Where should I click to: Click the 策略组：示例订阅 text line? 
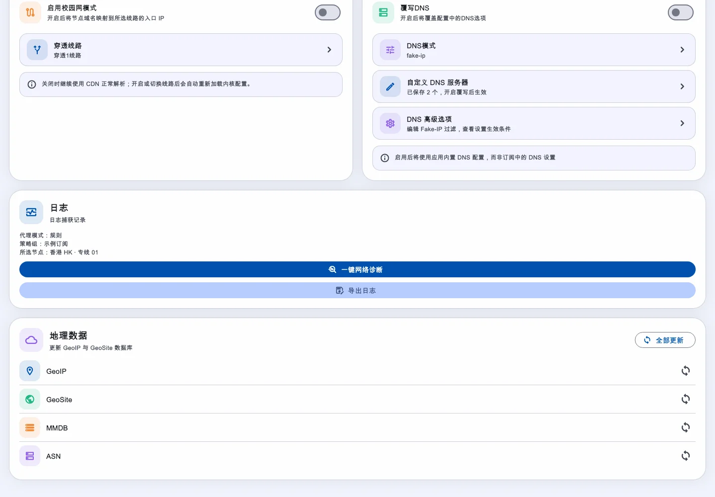(x=44, y=244)
